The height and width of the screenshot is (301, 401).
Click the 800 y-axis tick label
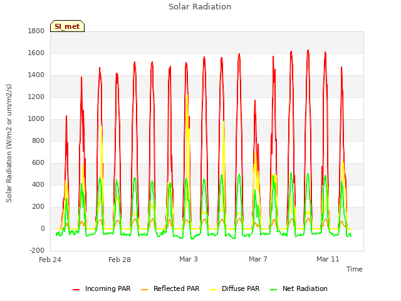click(38, 140)
